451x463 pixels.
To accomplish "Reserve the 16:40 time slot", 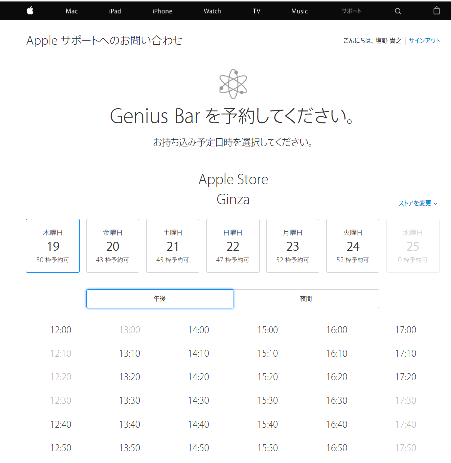I will point(337,424).
